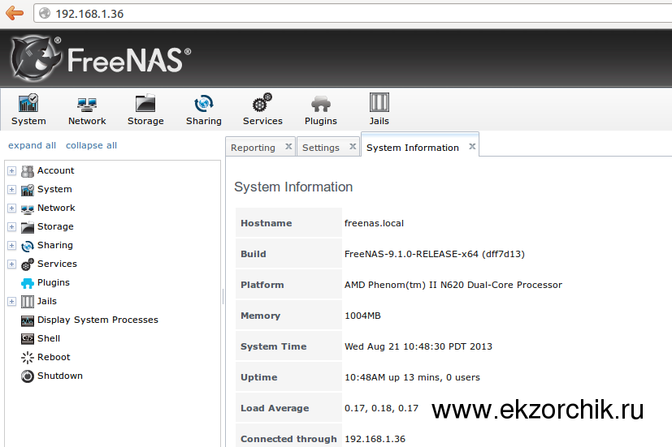Open the Plugins toolbar icon
This screenshot has width=672, height=447.
click(321, 104)
